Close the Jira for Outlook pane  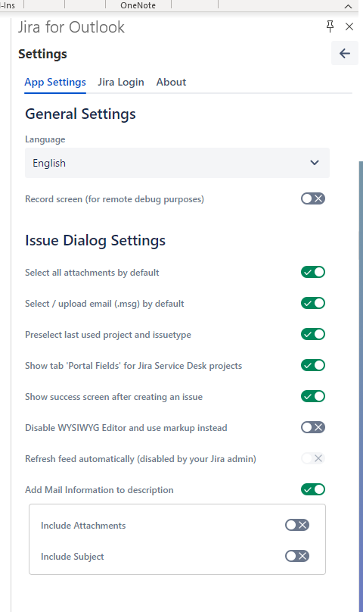pyautogui.click(x=349, y=27)
